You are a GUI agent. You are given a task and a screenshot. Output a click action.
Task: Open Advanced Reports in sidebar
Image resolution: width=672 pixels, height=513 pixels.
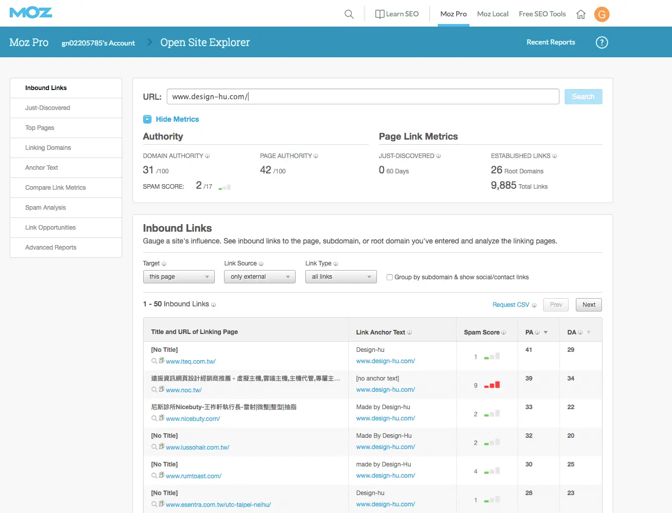point(66,248)
